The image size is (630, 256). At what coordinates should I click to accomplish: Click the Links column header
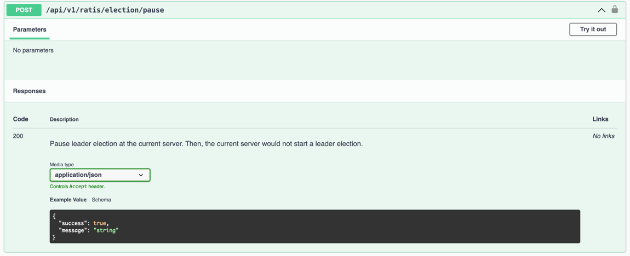tap(600, 119)
